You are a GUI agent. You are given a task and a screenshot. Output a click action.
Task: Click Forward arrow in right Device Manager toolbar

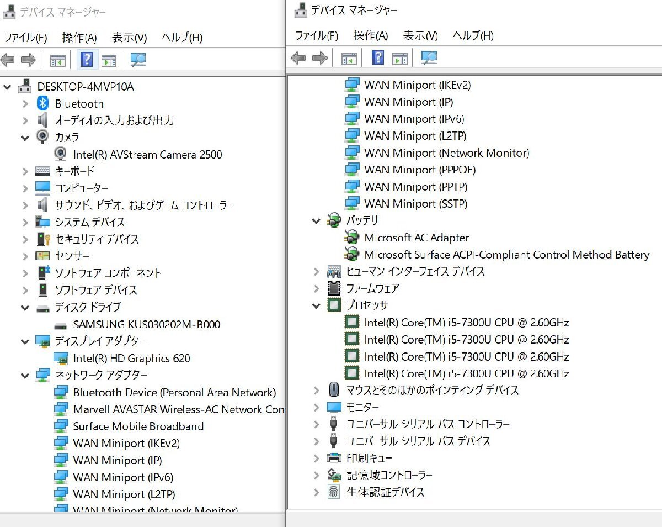coord(319,57)
